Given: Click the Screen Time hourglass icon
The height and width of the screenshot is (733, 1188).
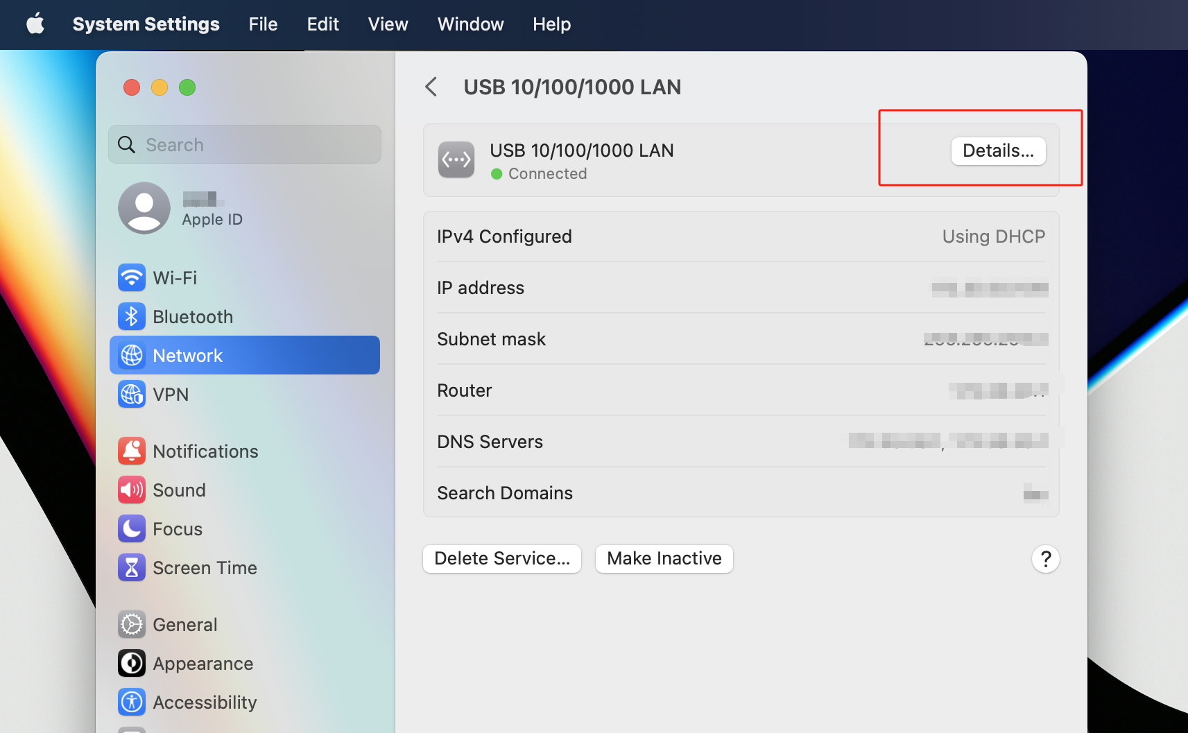Looking at the screenshot, I should (x=132, y=568).
